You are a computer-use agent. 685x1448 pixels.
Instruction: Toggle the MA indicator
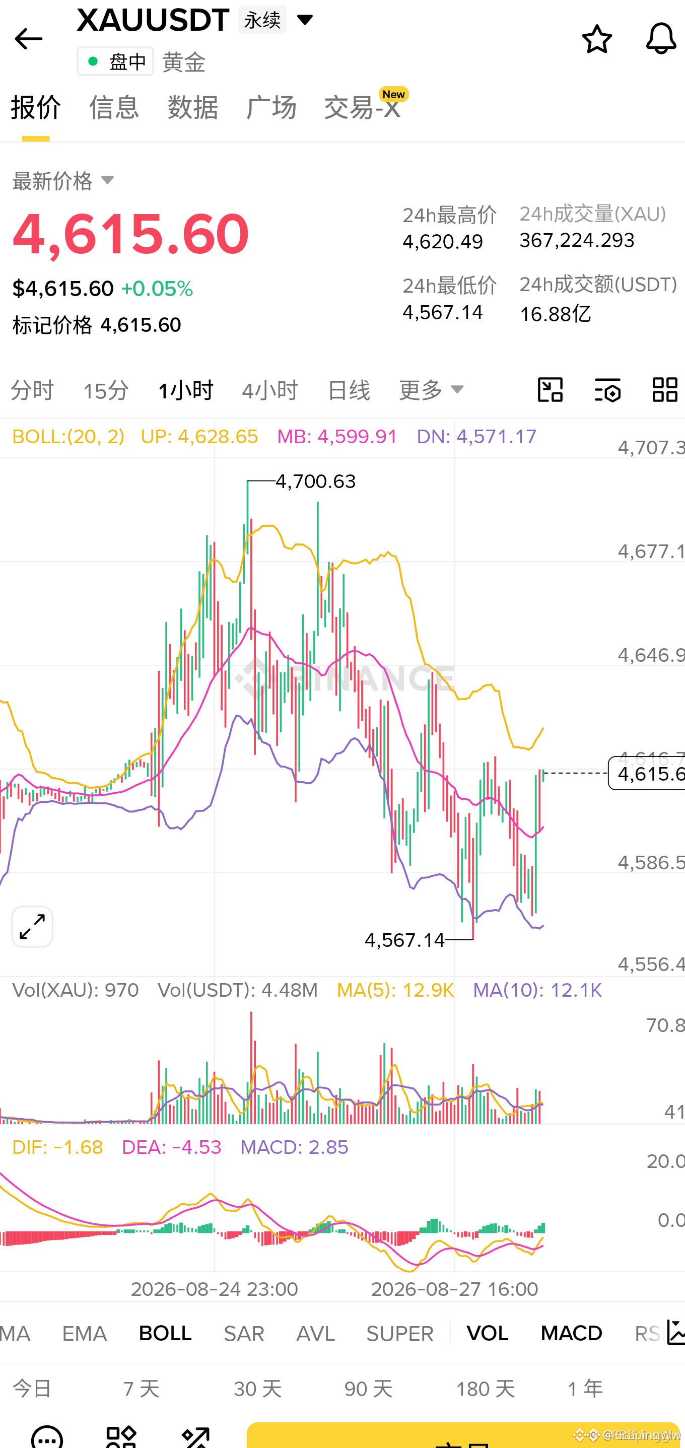click(x=15, y=1333)
